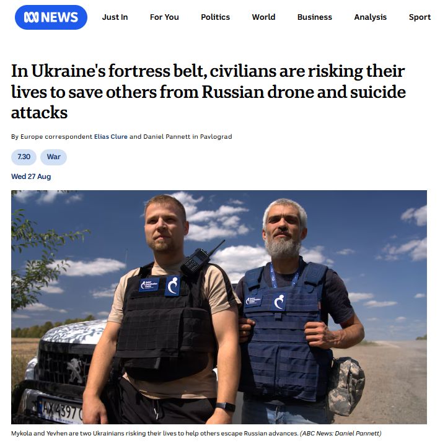Open the ABC News home logo
440x446 pixels.
[x=51, y=17]
